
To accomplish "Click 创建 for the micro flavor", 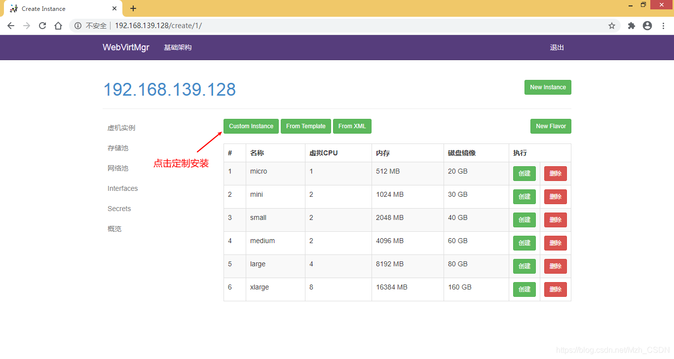I will pyautogui.click(x=524, y=174).
